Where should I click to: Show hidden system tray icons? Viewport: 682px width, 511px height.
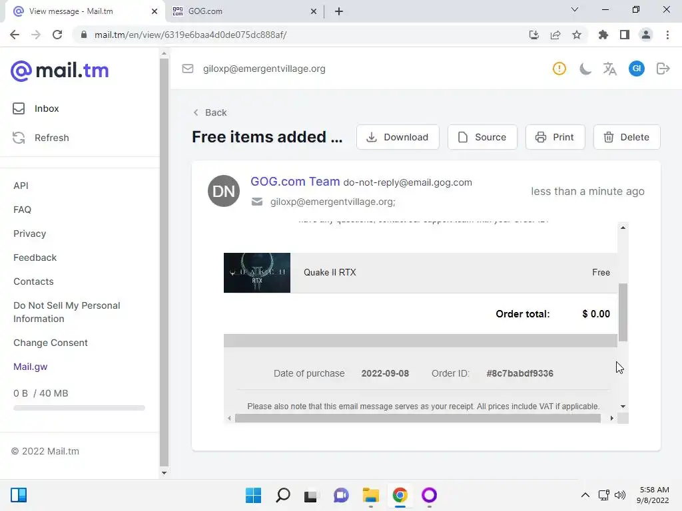pyautogui.click(x=585, y=495)
